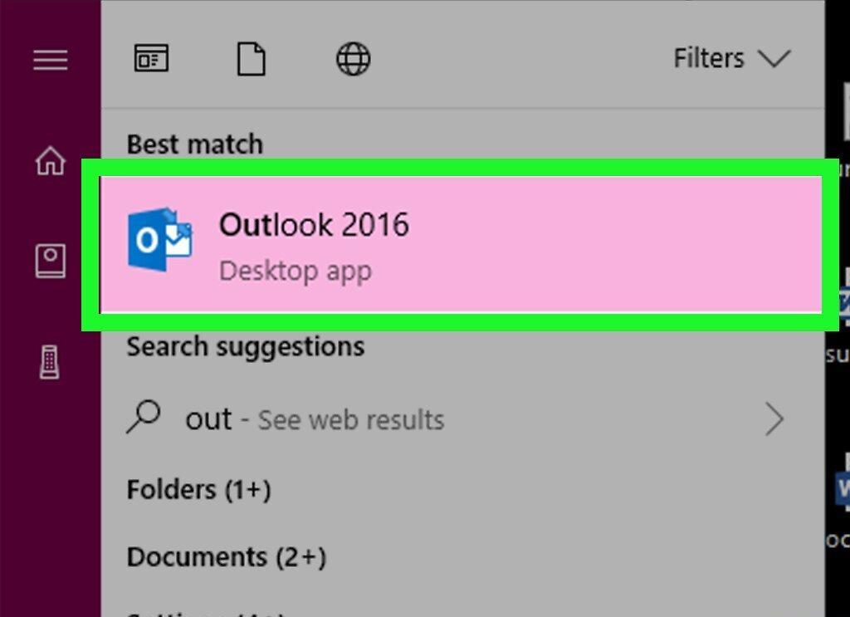
Task: Click the "Desktop app" subtitle under Outlook
Action: tap(296, 271)
